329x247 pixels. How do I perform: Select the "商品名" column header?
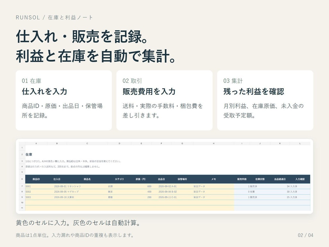pos(87,179)
